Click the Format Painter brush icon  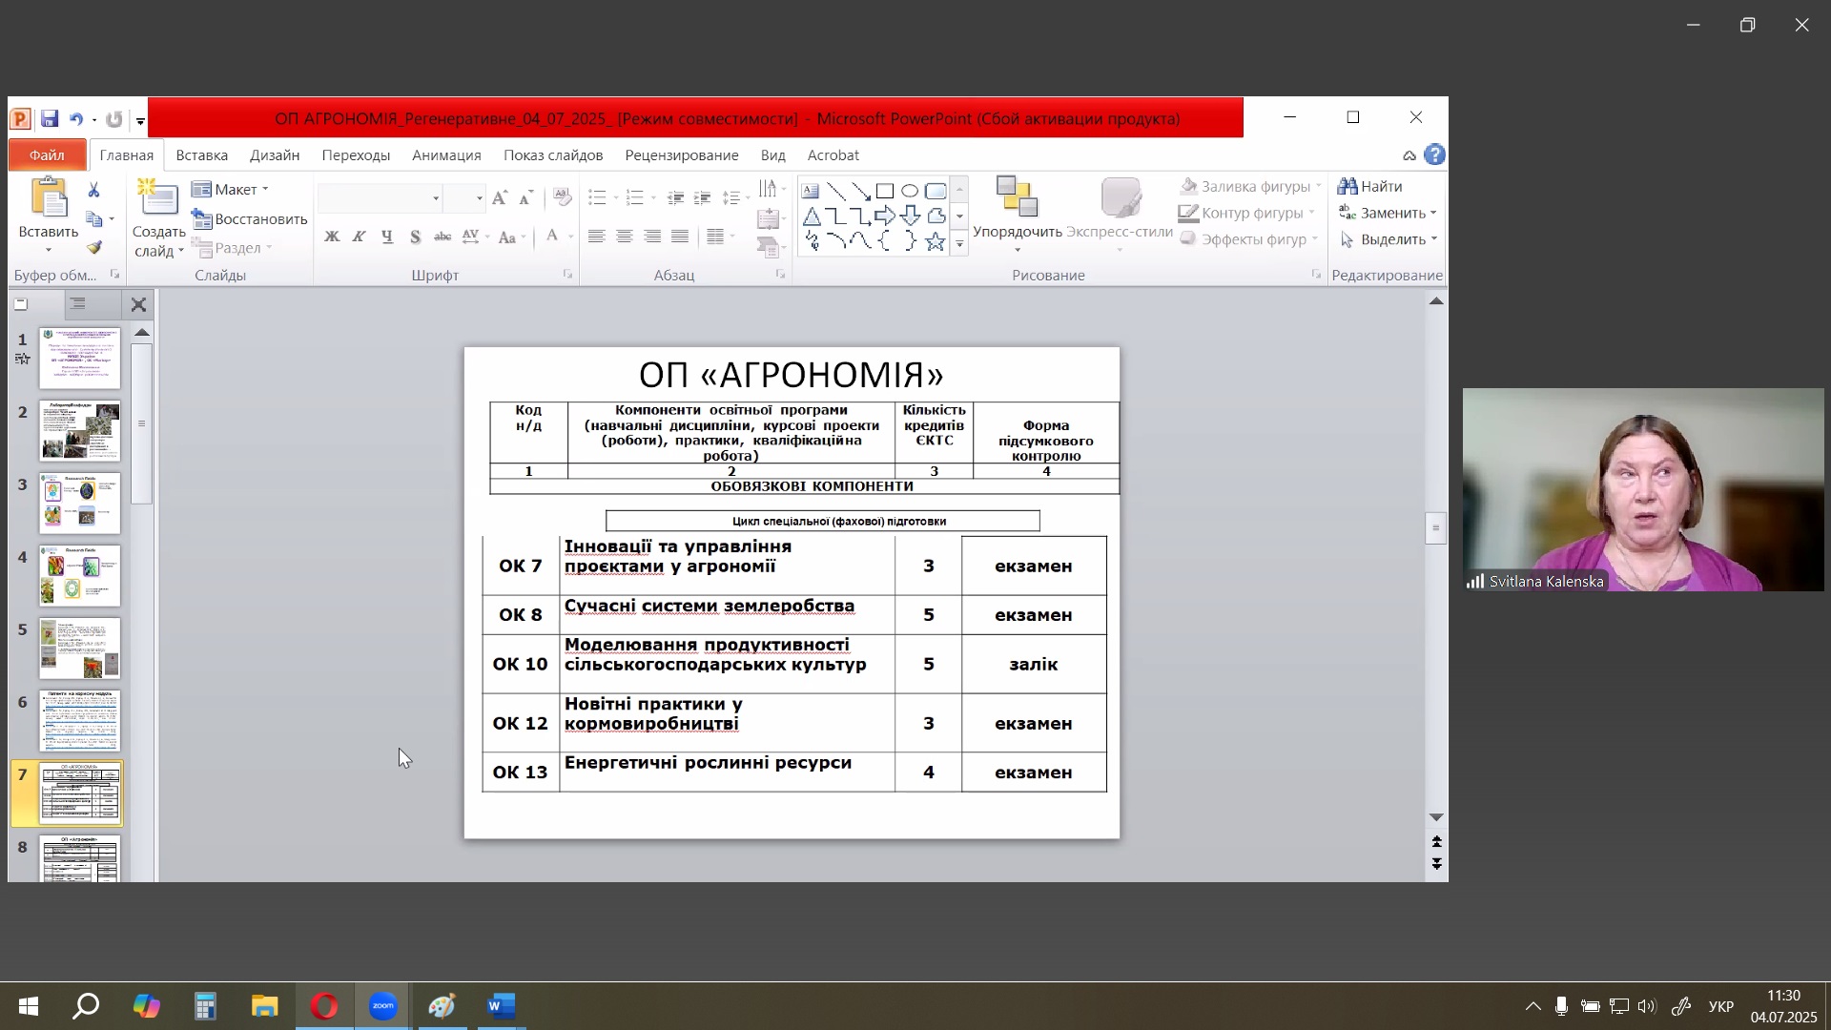93,248
